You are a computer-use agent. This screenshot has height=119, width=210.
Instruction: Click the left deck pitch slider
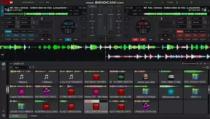[x=84, y=27]
